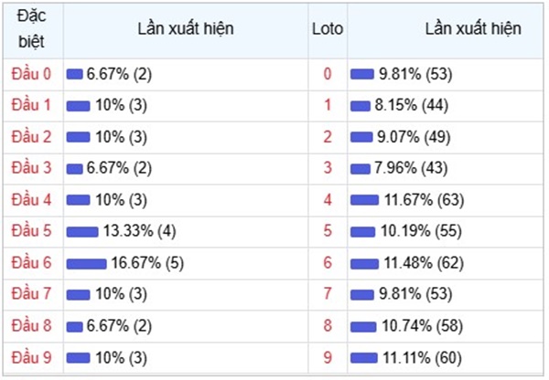
Task: Select the Đầu 3 row label
Action: (x=32, y=168)
